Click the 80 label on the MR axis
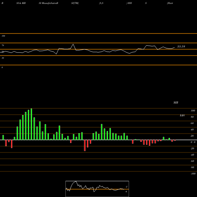Viewport: 197px width, 197px height. [192, 117]
